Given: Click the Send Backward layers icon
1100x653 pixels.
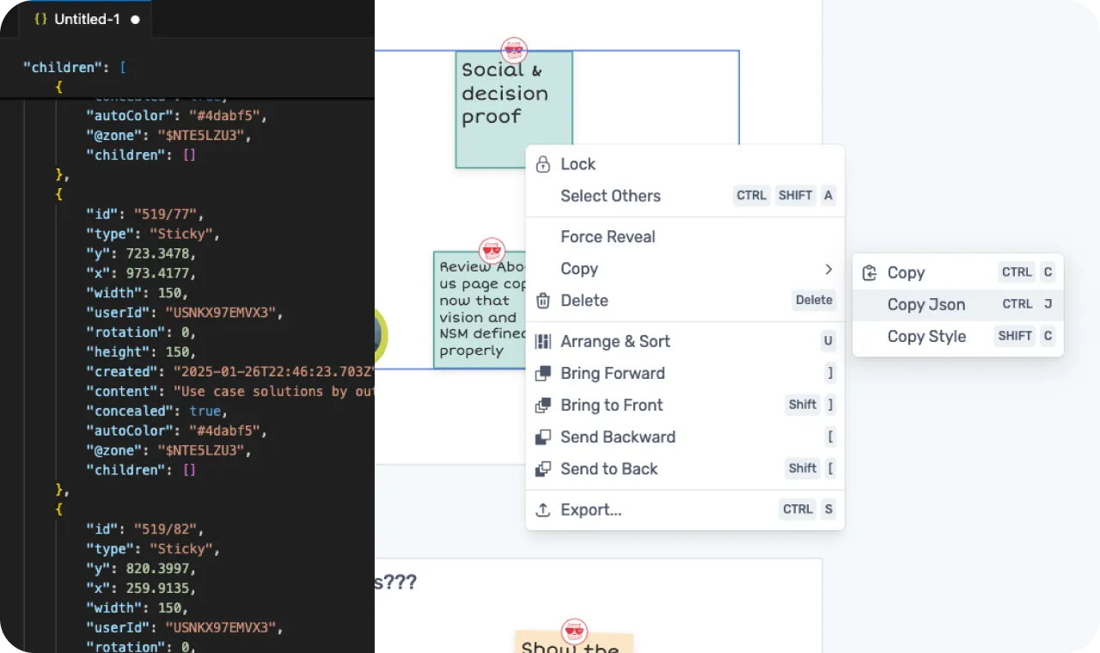Looking at the screenshot, I should (542, 436).
